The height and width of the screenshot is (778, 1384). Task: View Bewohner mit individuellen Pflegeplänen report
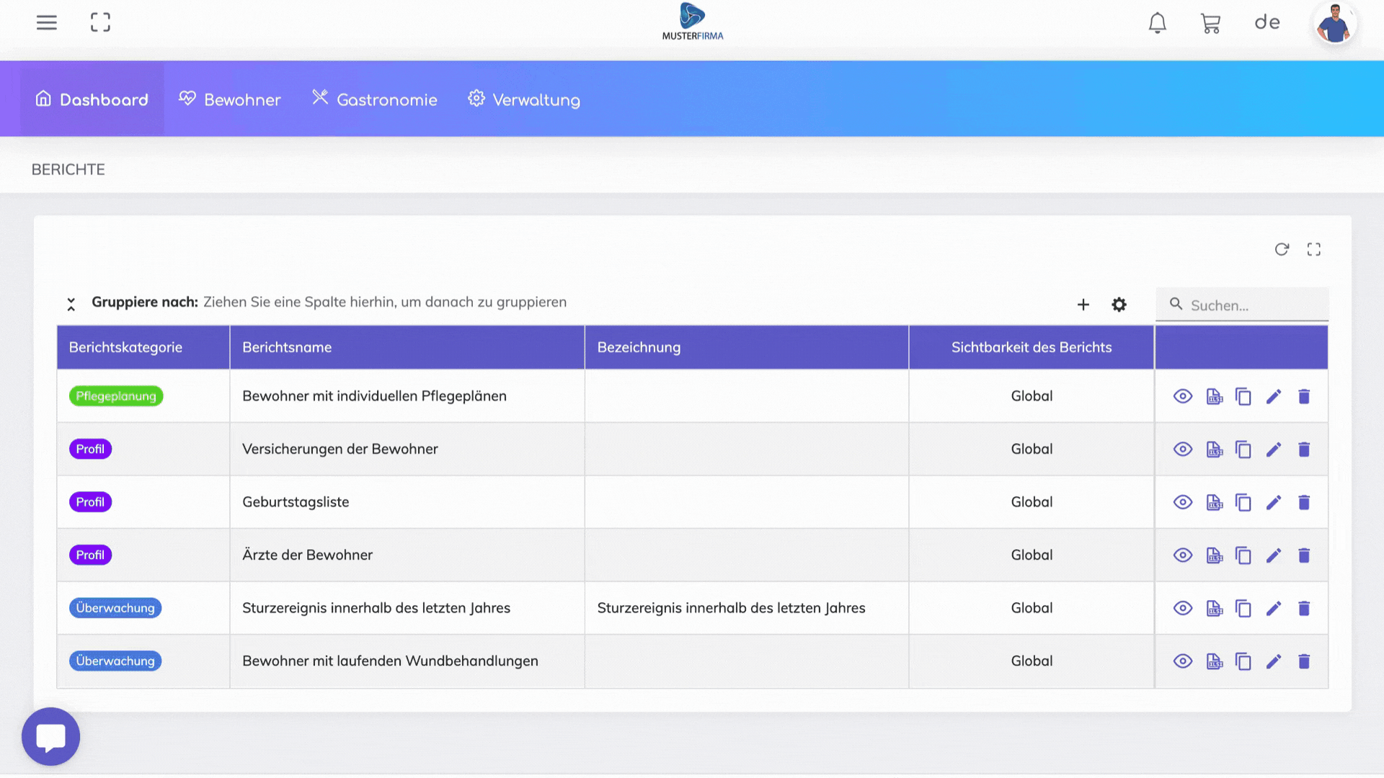pos(1183,396)
